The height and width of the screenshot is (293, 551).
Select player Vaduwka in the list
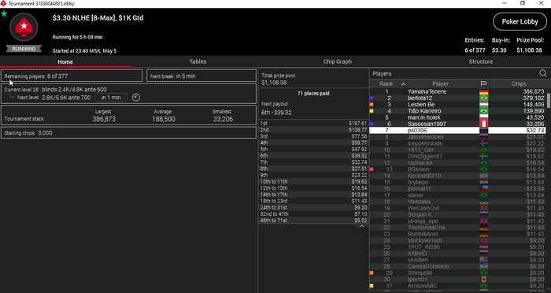tap(419, 202)
